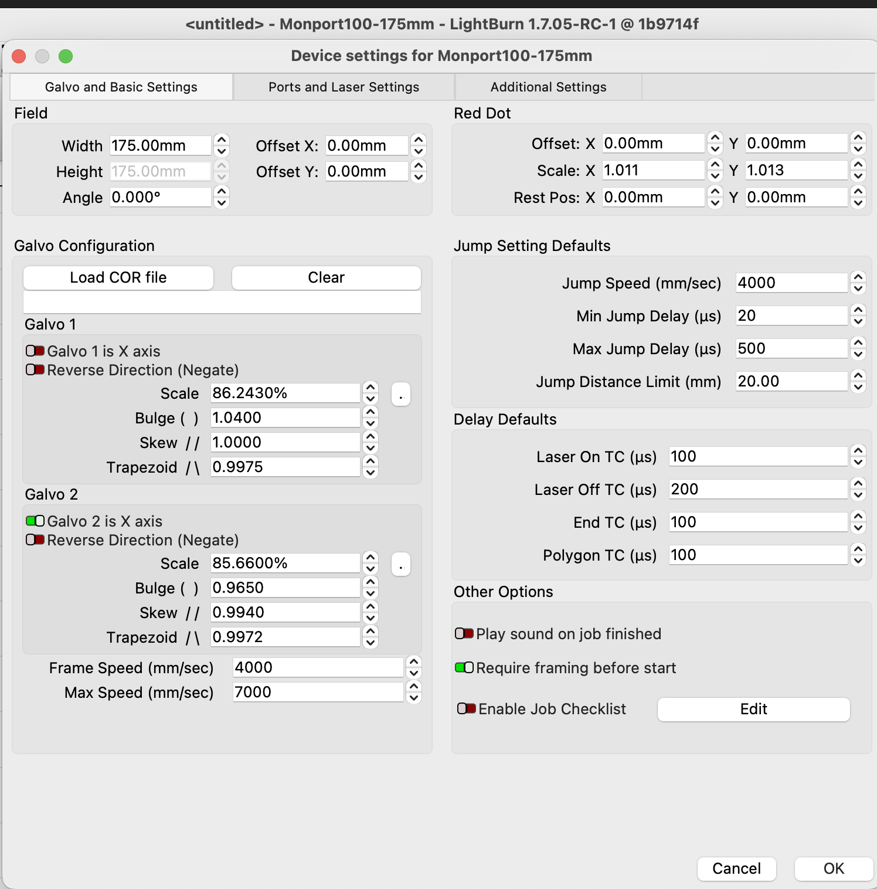877x889 pixels.
Task: Click the Frame Speed stepper arrows
Action: click(414, 667)
